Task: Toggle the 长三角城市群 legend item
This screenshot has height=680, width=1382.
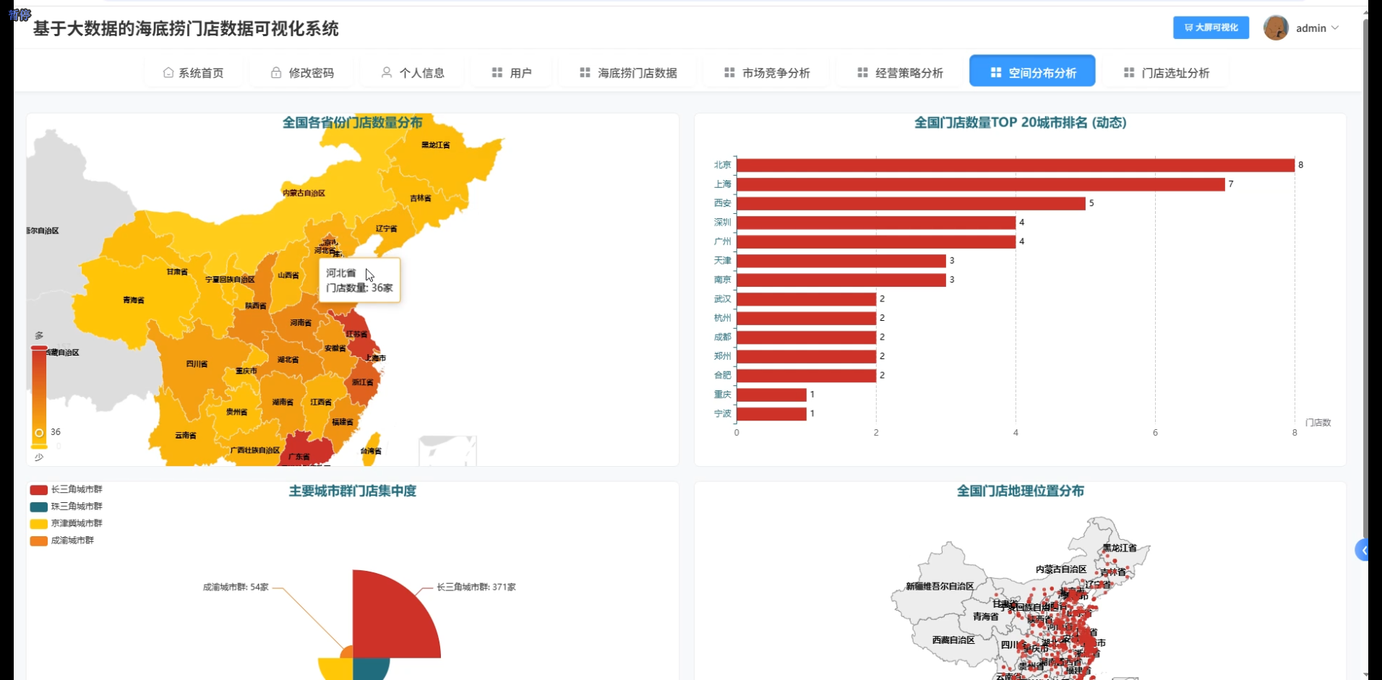Action: pos(66,489)
